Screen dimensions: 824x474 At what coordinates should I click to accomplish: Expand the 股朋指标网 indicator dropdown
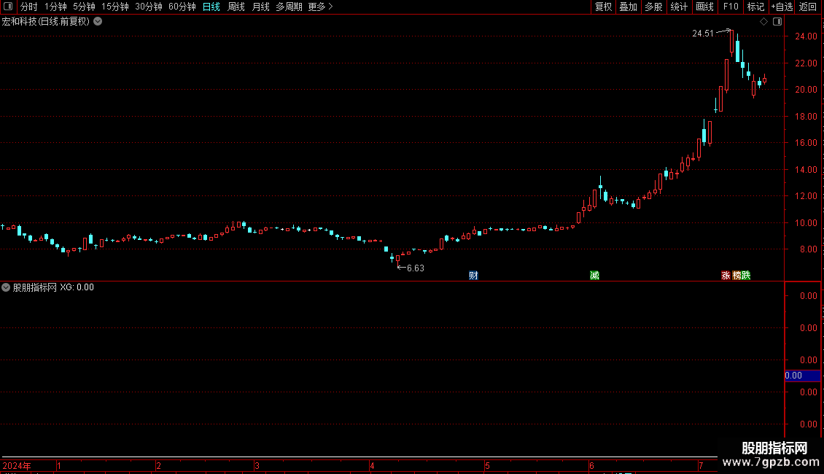(x=6, y=287)
